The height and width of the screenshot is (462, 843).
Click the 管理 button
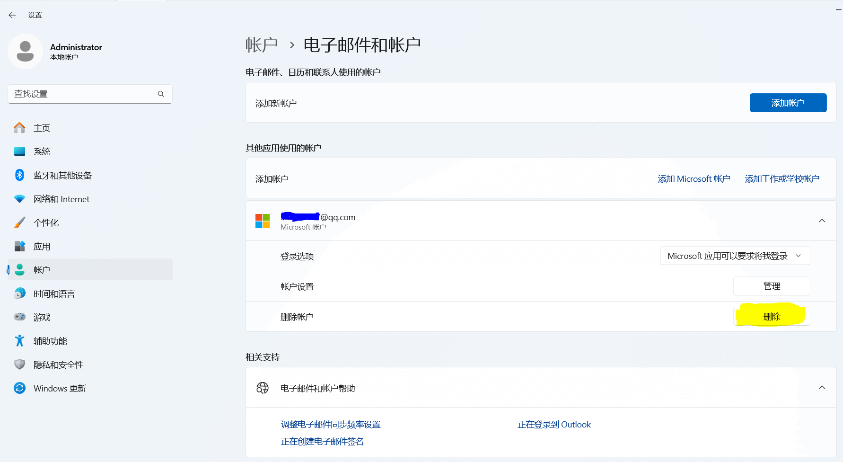[x=772, y=286]
